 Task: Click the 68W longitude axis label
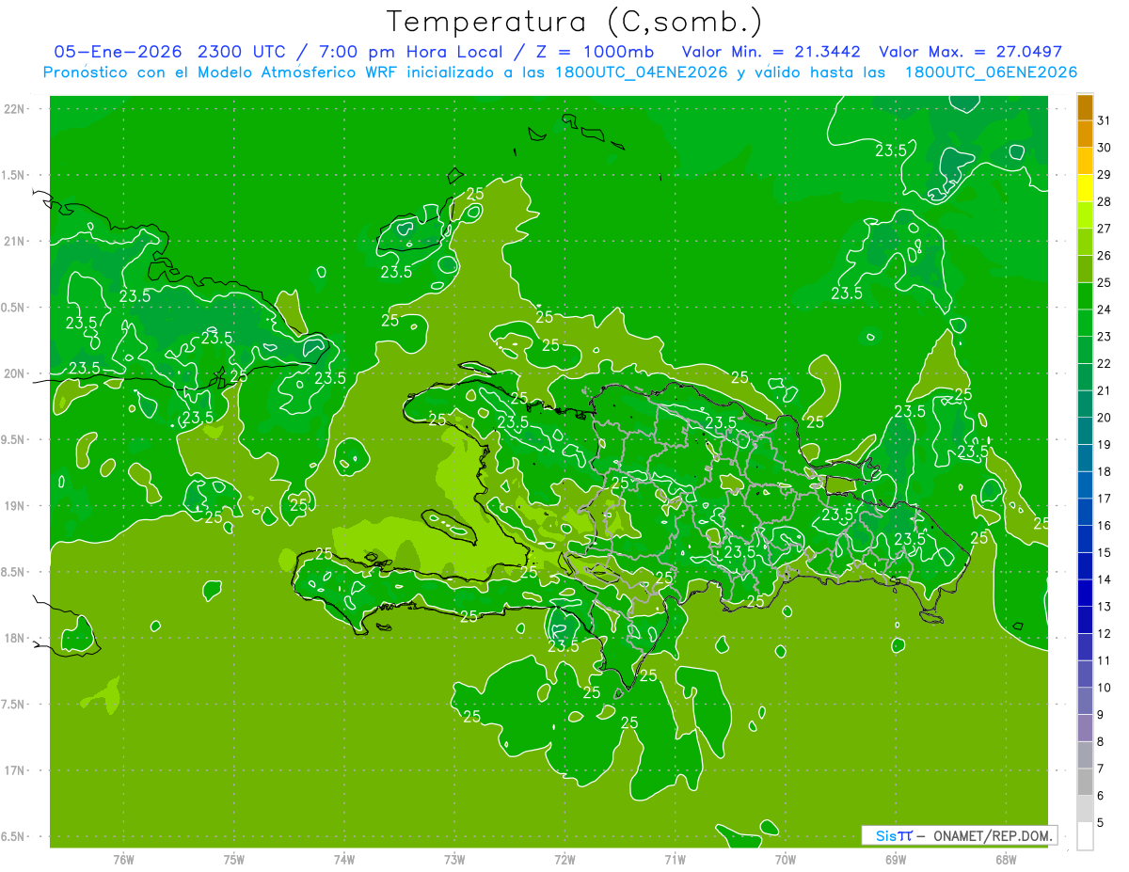(1006, 859)
